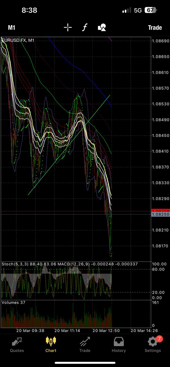The height and width of the screenshot is (367, 170).
Task: Select the 1.08170 price axis label
Action: pyautogui.click(x=160, y=246)
